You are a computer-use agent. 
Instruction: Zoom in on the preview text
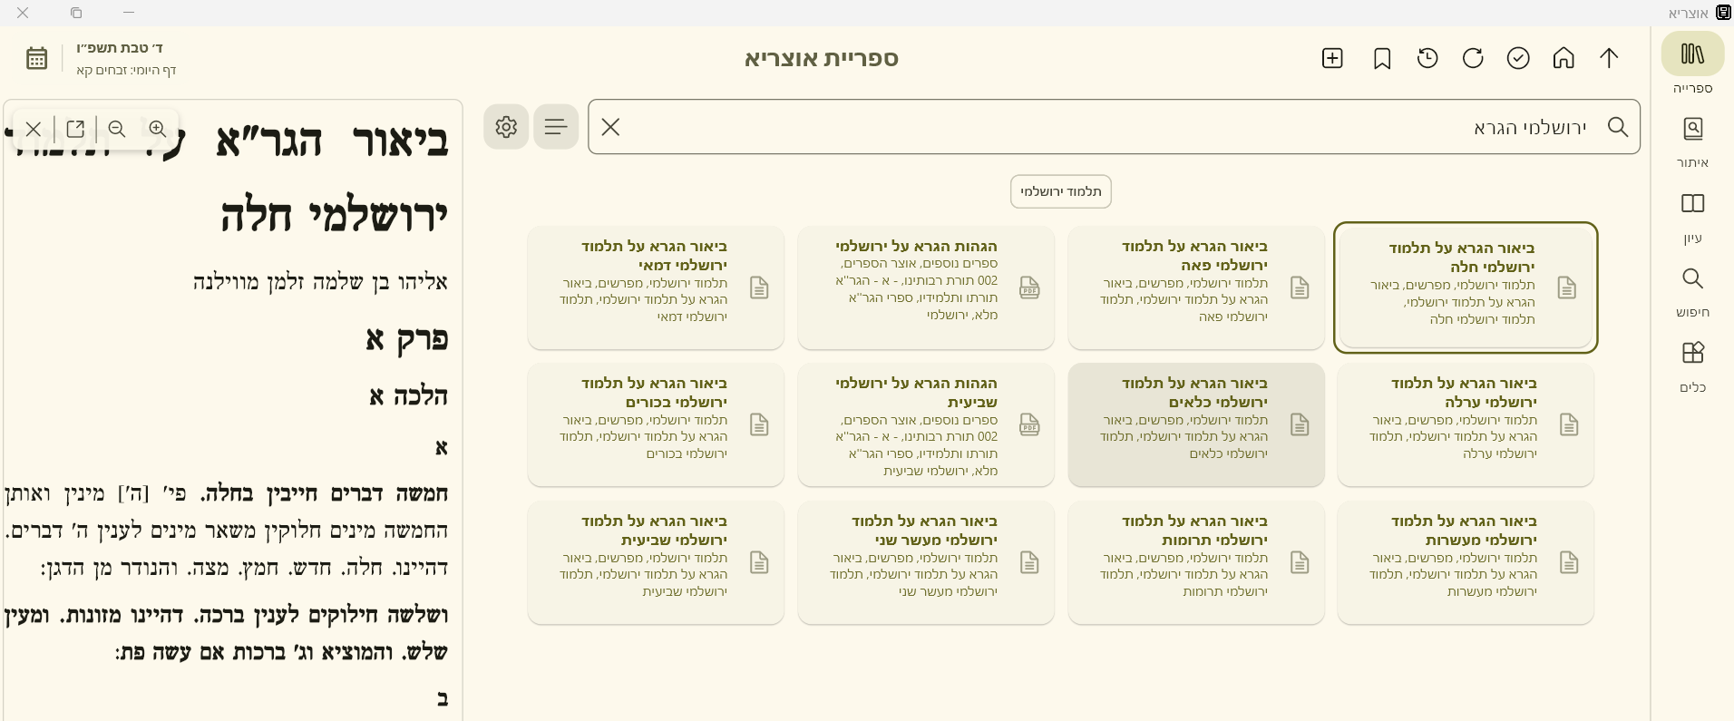coord(158,129)
